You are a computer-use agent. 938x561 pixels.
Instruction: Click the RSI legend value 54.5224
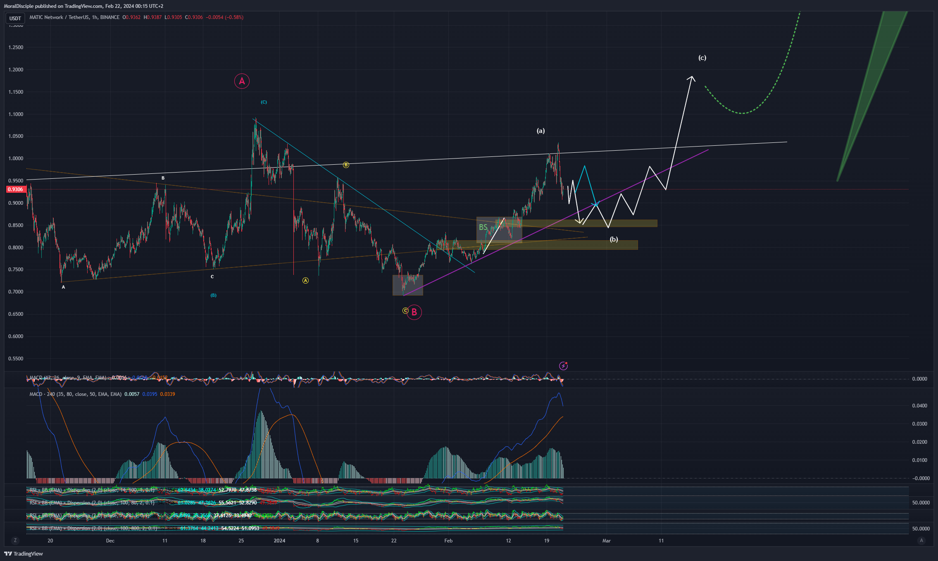tap(230, 528)
